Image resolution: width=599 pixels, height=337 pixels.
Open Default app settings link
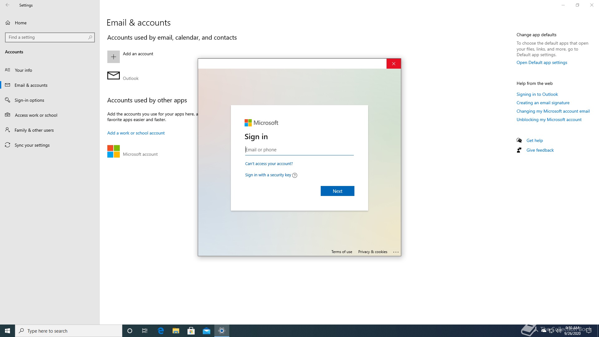(542, 62)
